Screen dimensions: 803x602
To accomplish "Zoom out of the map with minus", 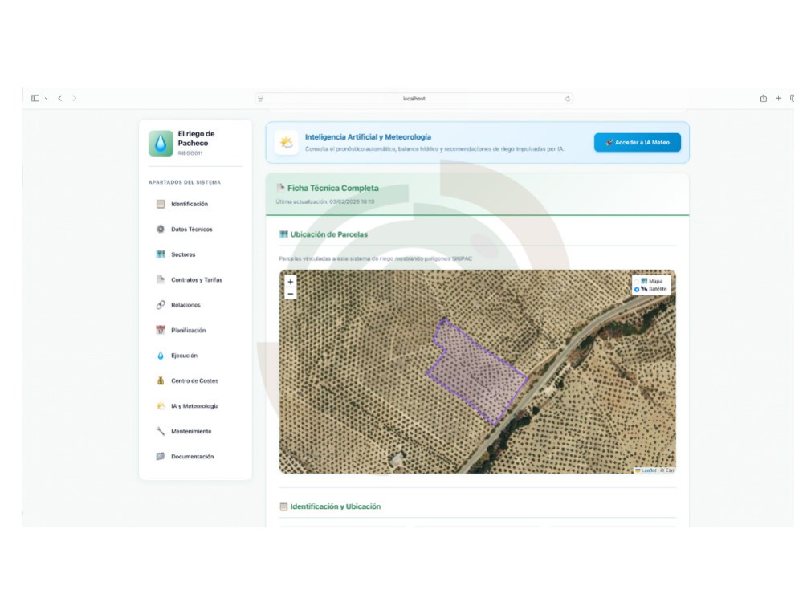I will [291, 294].
